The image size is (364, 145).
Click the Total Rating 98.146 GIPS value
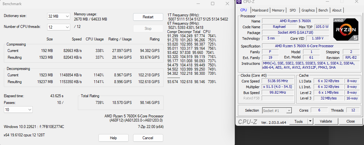coord(149,103)
